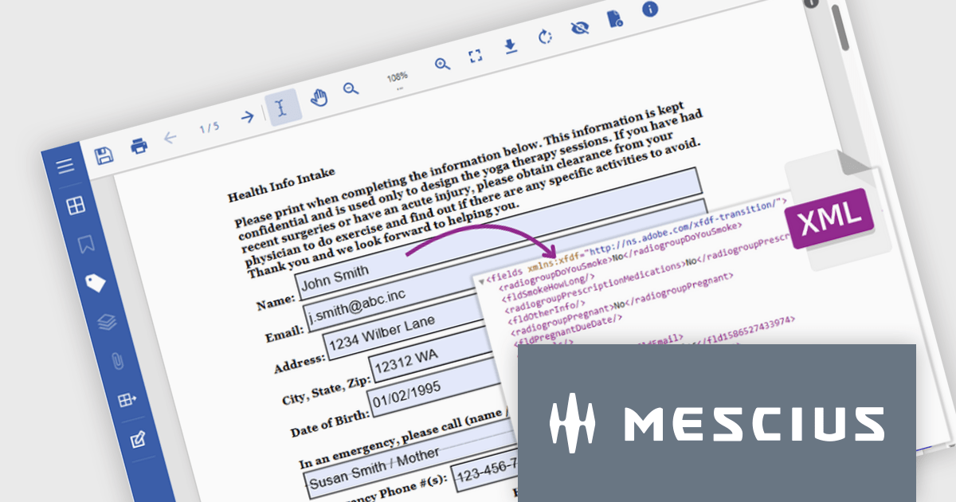Show the layers panel
This screenshot has width=956, height=502.
click(x=106, y=322)
